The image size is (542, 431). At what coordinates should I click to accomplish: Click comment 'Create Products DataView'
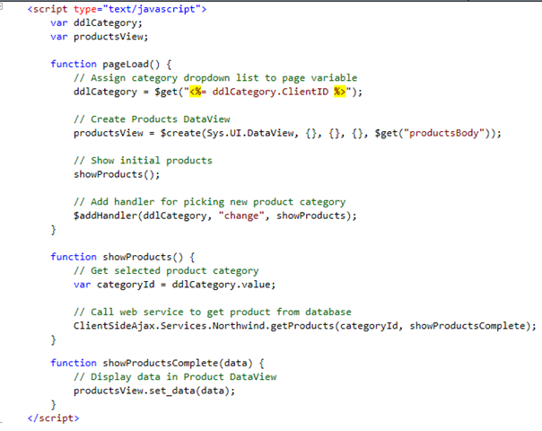(152, 119)
